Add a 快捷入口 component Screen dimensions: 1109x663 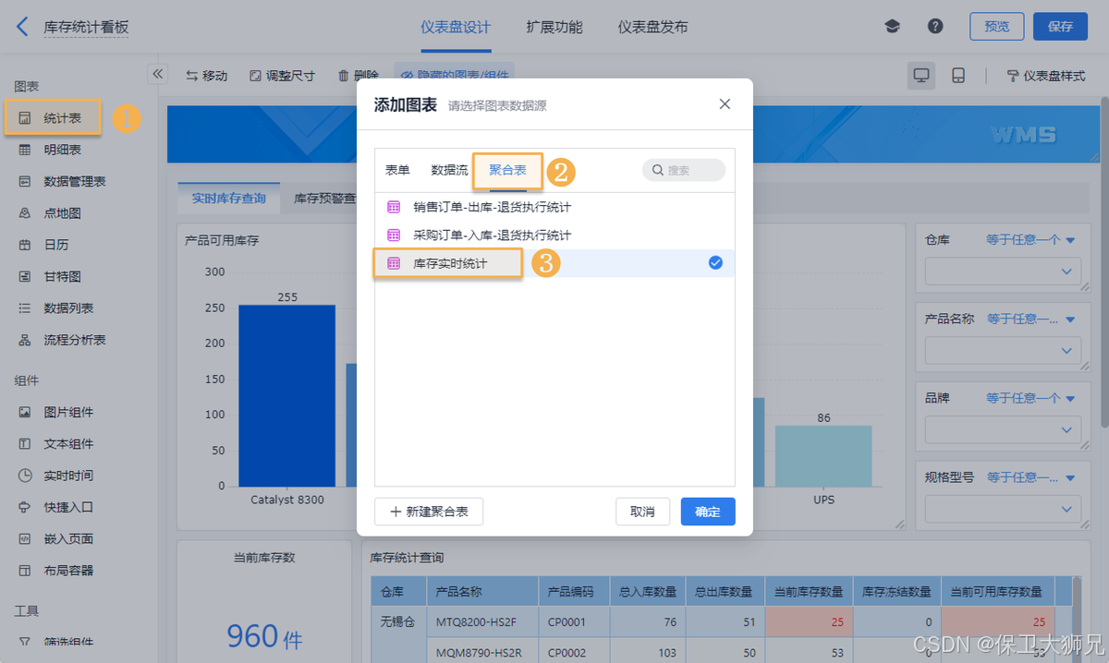(x=57, y=507)
